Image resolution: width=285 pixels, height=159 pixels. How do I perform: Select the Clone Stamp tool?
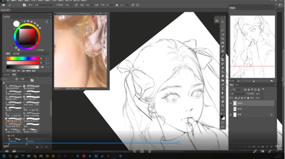point(223,60)
